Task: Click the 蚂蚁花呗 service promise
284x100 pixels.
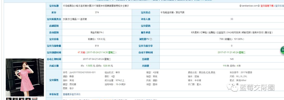Action: [x=246, y=33]
